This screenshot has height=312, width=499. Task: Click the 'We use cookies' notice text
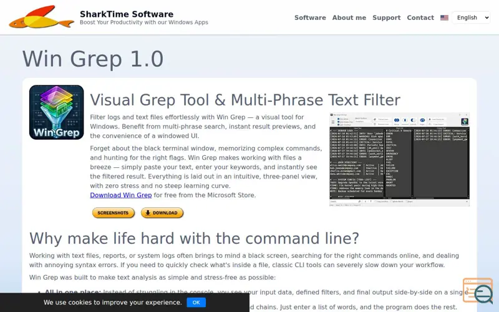tap(113, 303)
